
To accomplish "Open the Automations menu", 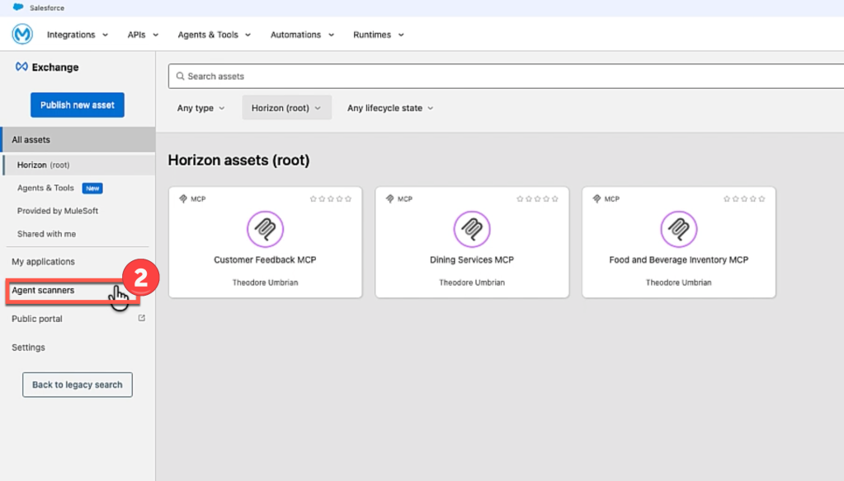I will pos(301,35).
